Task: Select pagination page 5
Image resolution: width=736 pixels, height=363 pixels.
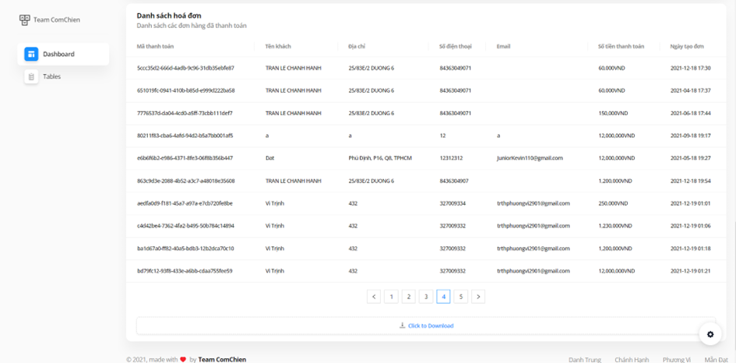Action: tap(461, 297)
